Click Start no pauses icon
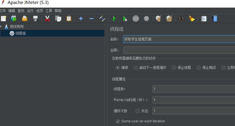Viewport: 235px width, 126px height. pos(125,19)
